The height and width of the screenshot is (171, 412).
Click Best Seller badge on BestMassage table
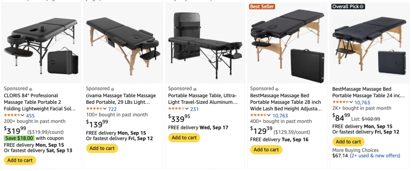(262, 6)
